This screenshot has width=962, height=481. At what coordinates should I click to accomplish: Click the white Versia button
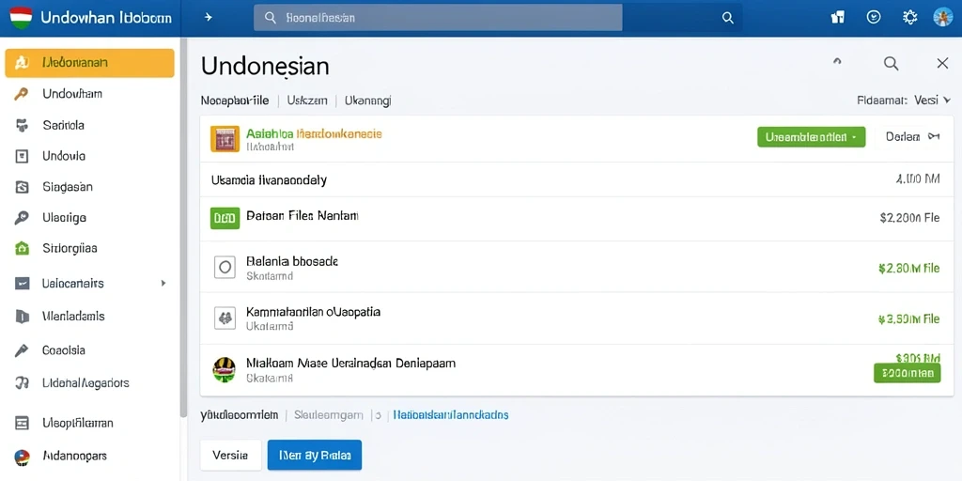[231, 456]
